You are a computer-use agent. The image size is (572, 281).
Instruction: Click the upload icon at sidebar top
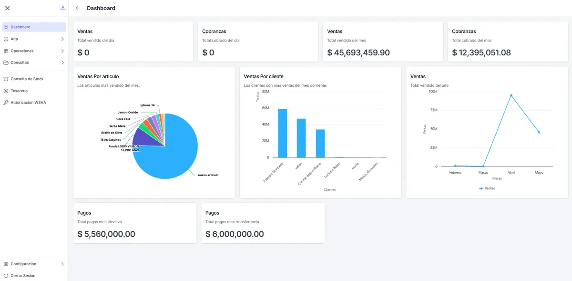click(x=62, y=8)
